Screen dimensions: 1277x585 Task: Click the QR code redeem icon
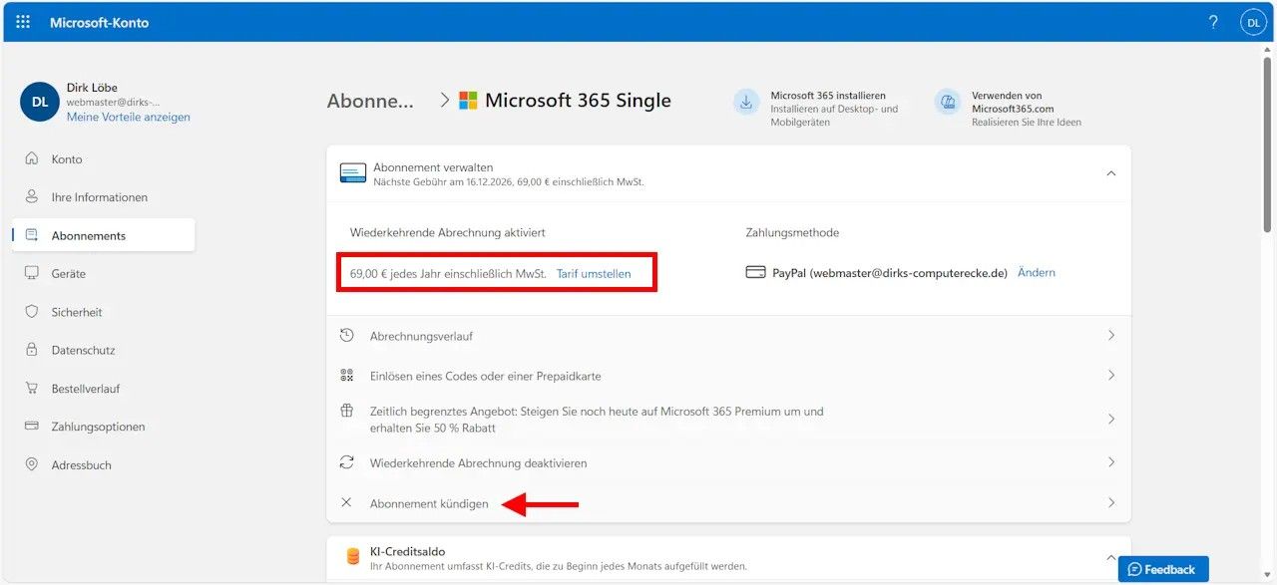[x=347, y=376]
